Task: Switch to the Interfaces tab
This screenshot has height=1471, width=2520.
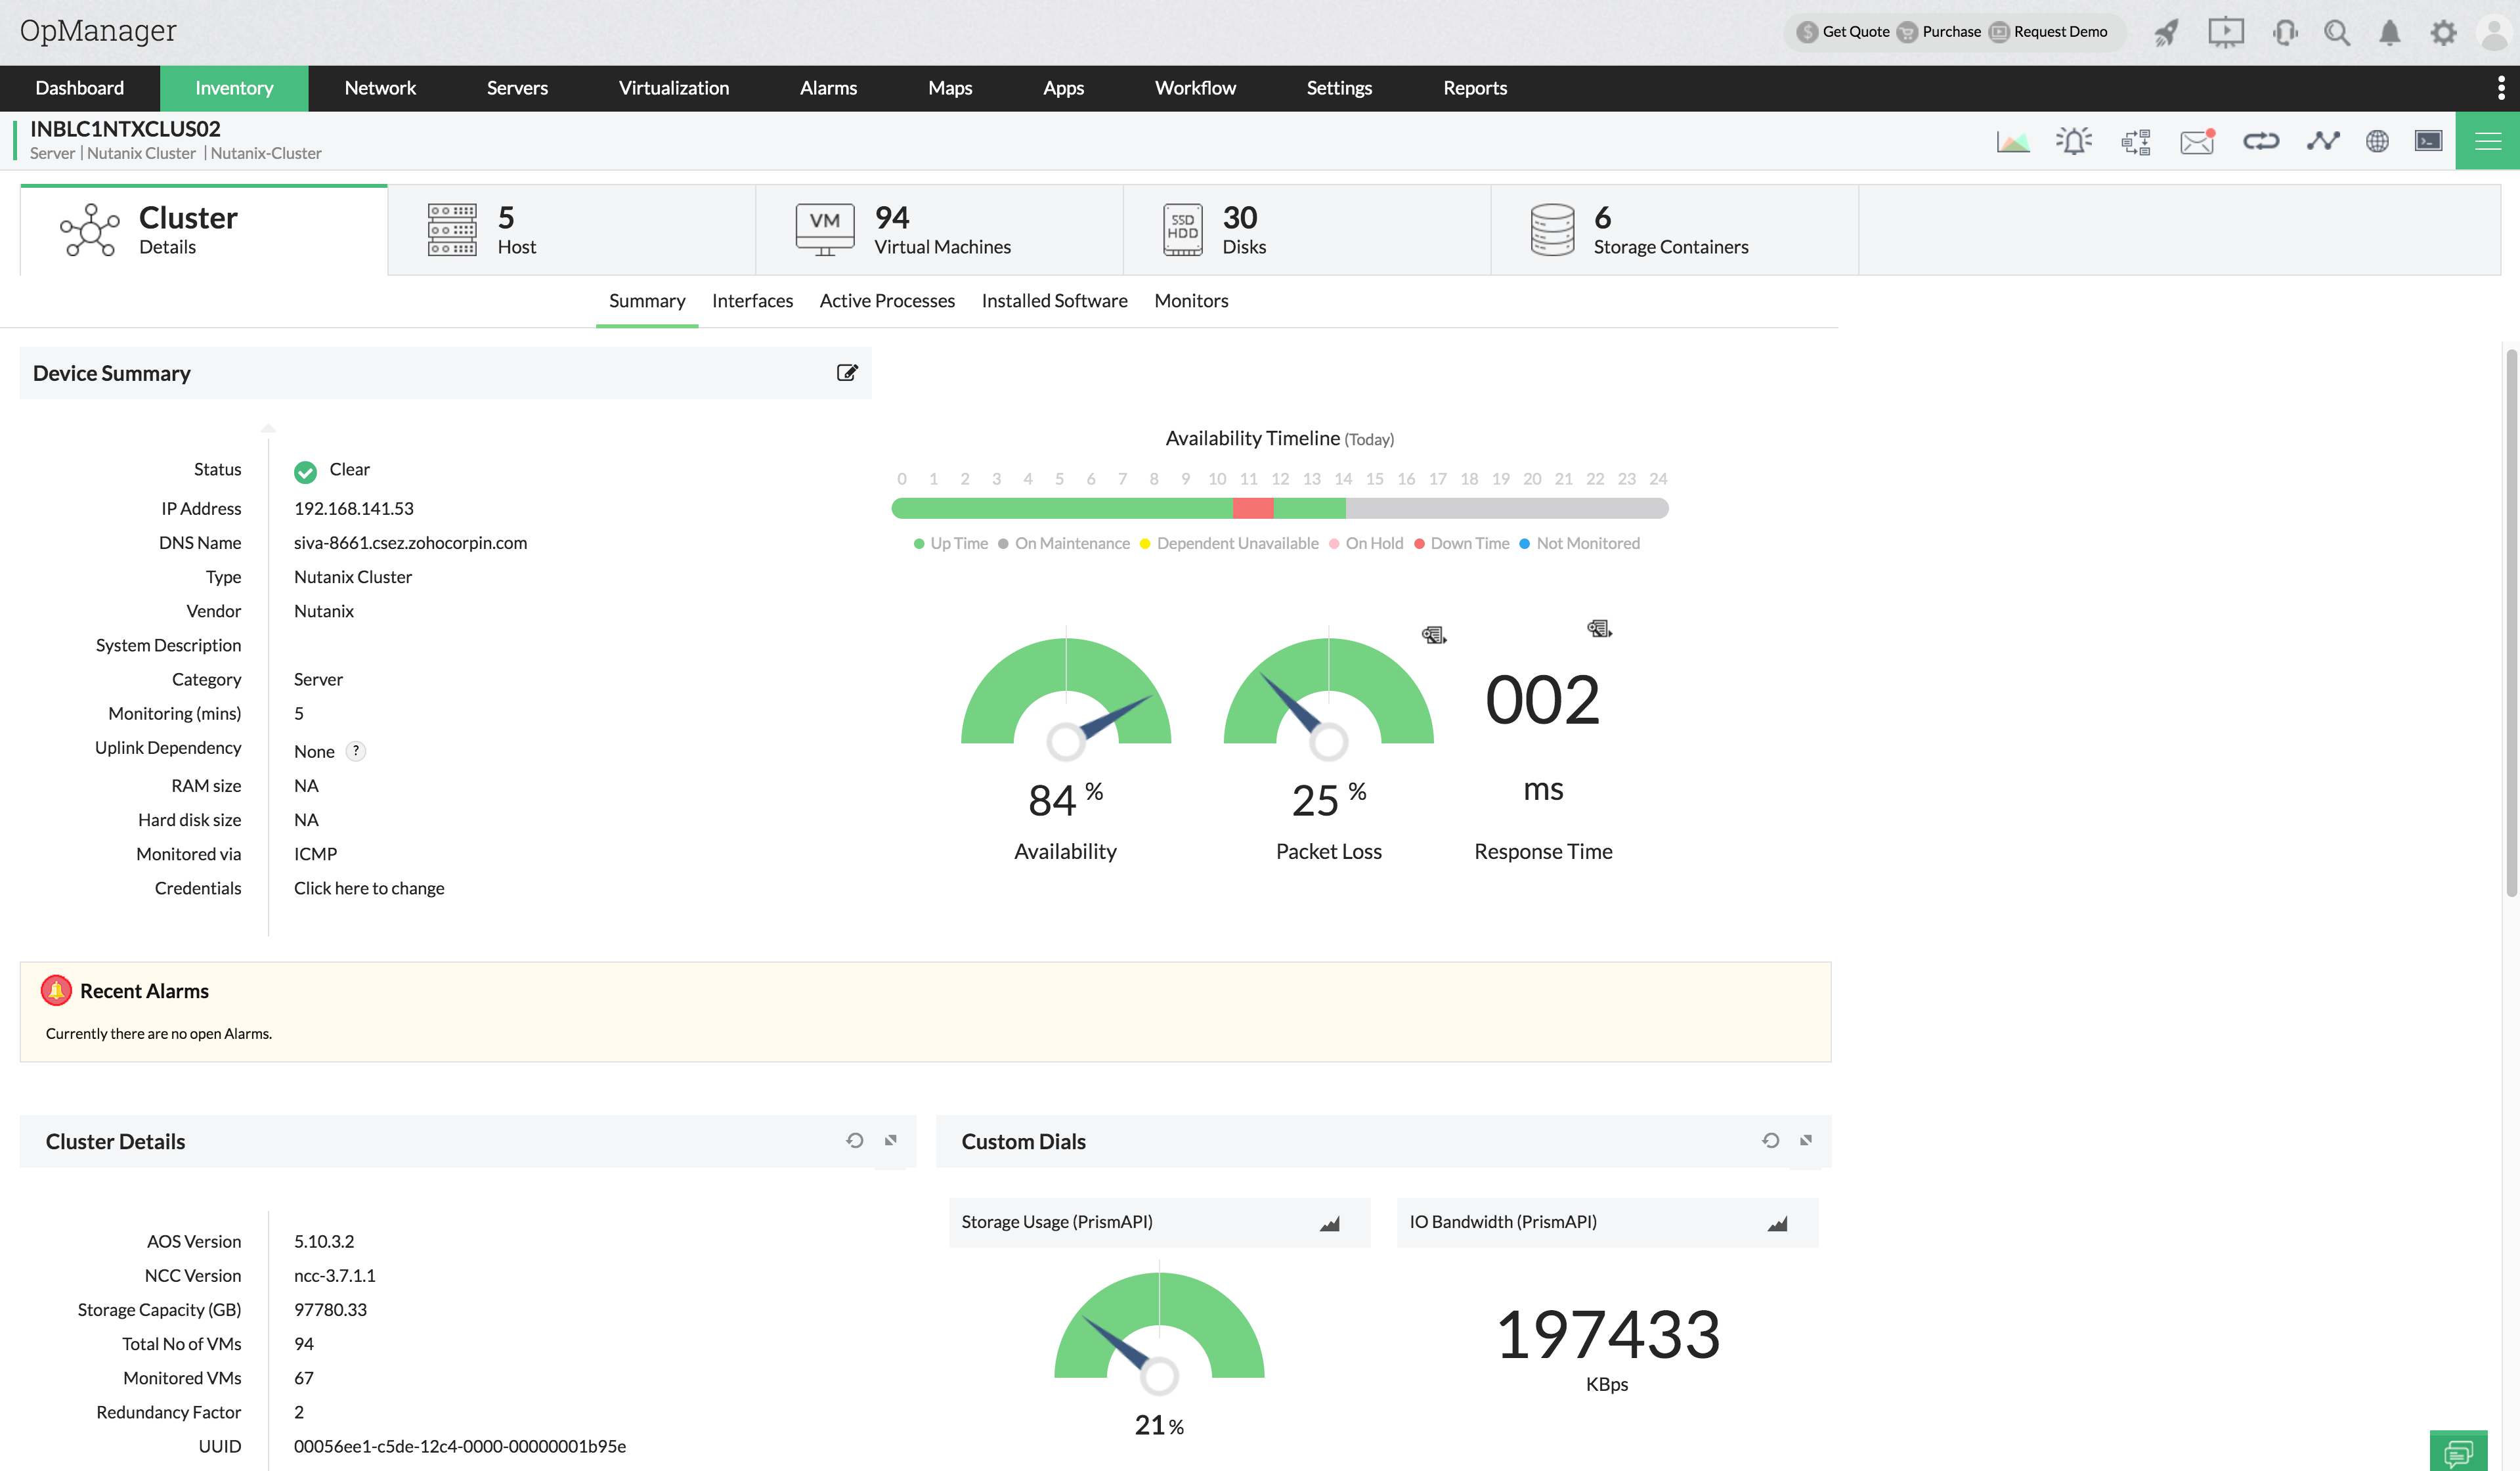Action: pos(752,301)
